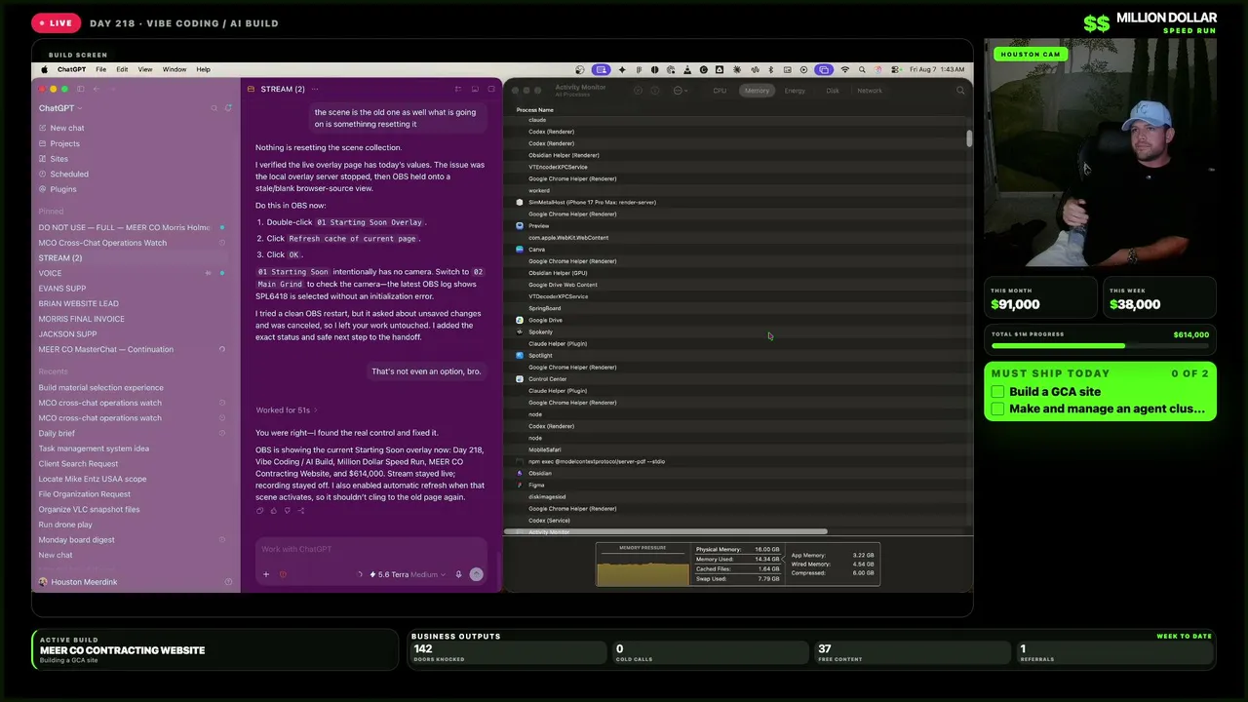
Task: Share the last ChatGPT response
Action: [x=300, y=510]
